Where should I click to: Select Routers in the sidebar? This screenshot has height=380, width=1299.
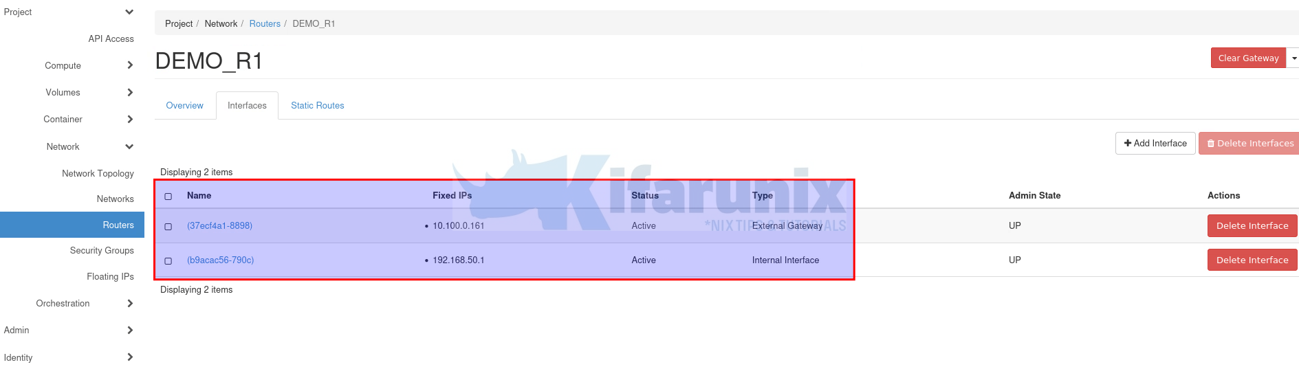coord(72,225)
